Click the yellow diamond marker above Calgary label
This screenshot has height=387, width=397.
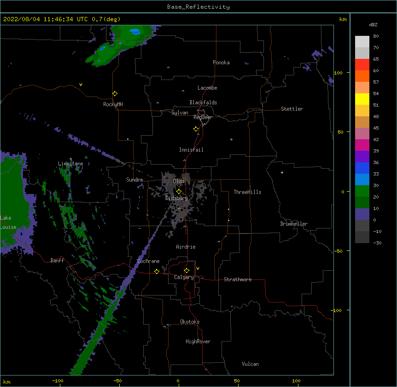tap(187, 271)
